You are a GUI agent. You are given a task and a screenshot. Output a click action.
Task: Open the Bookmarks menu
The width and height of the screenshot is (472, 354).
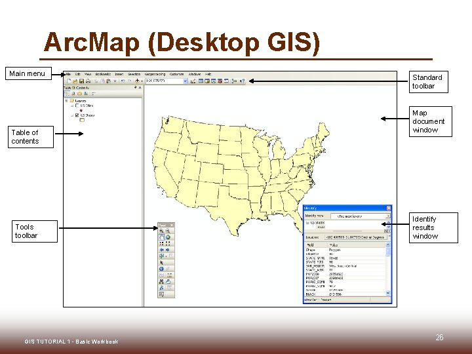103,74
